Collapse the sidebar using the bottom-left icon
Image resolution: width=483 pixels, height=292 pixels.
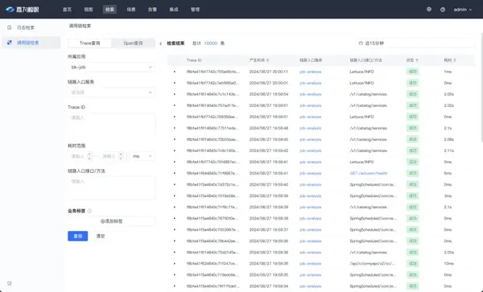9,283
